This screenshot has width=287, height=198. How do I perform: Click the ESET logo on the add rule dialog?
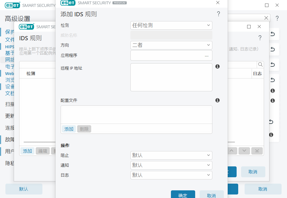[x=68, y=3]
